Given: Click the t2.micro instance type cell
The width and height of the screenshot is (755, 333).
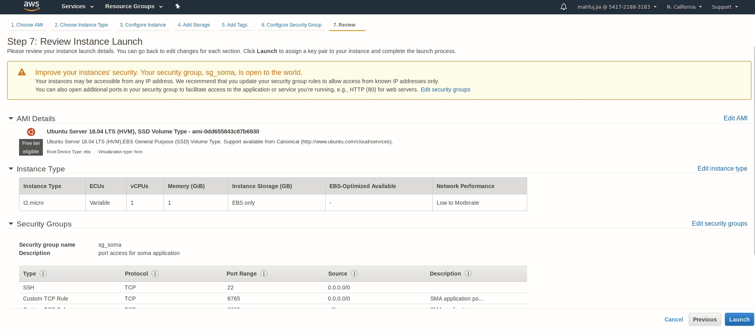Looking at the screenshot, I should (52, 203).
